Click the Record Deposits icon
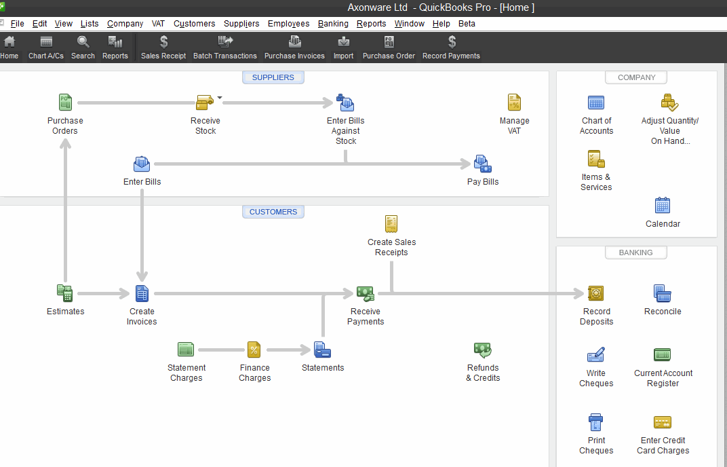 [x=596, y=293]
